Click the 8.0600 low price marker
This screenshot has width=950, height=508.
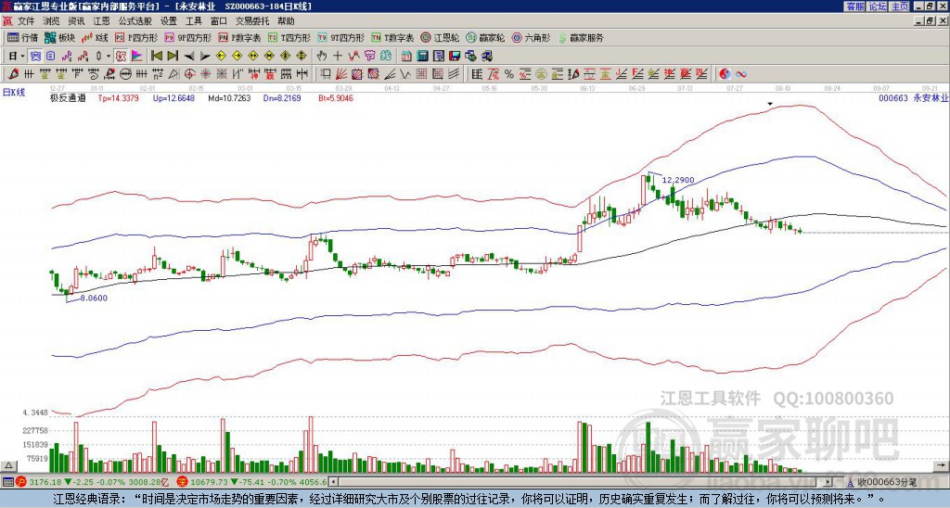pyautogui.click(x=94, y=298)
